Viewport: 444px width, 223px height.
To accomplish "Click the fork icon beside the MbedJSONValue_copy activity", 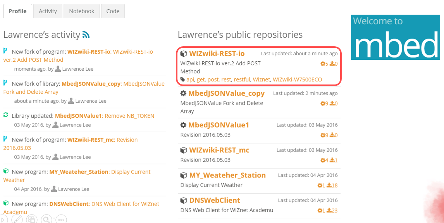I will pos(5,83).
